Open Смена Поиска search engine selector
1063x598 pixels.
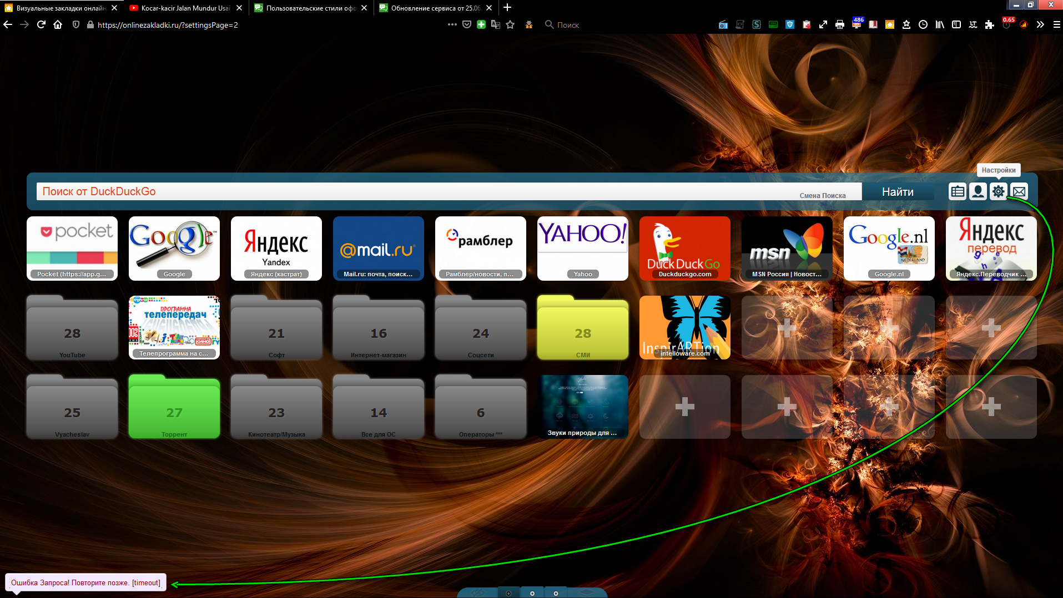[822, 195]
